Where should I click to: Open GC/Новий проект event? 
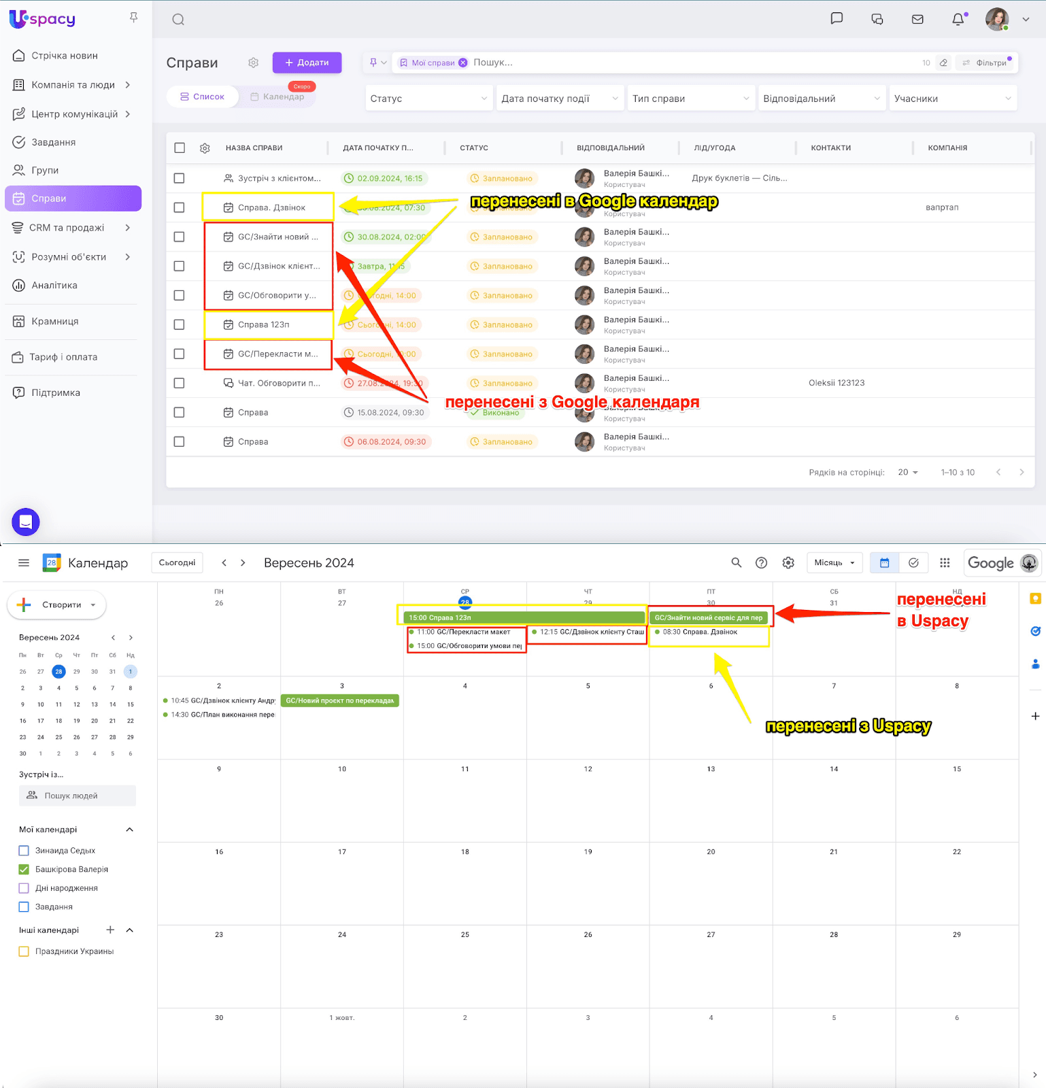pos(340,701)
